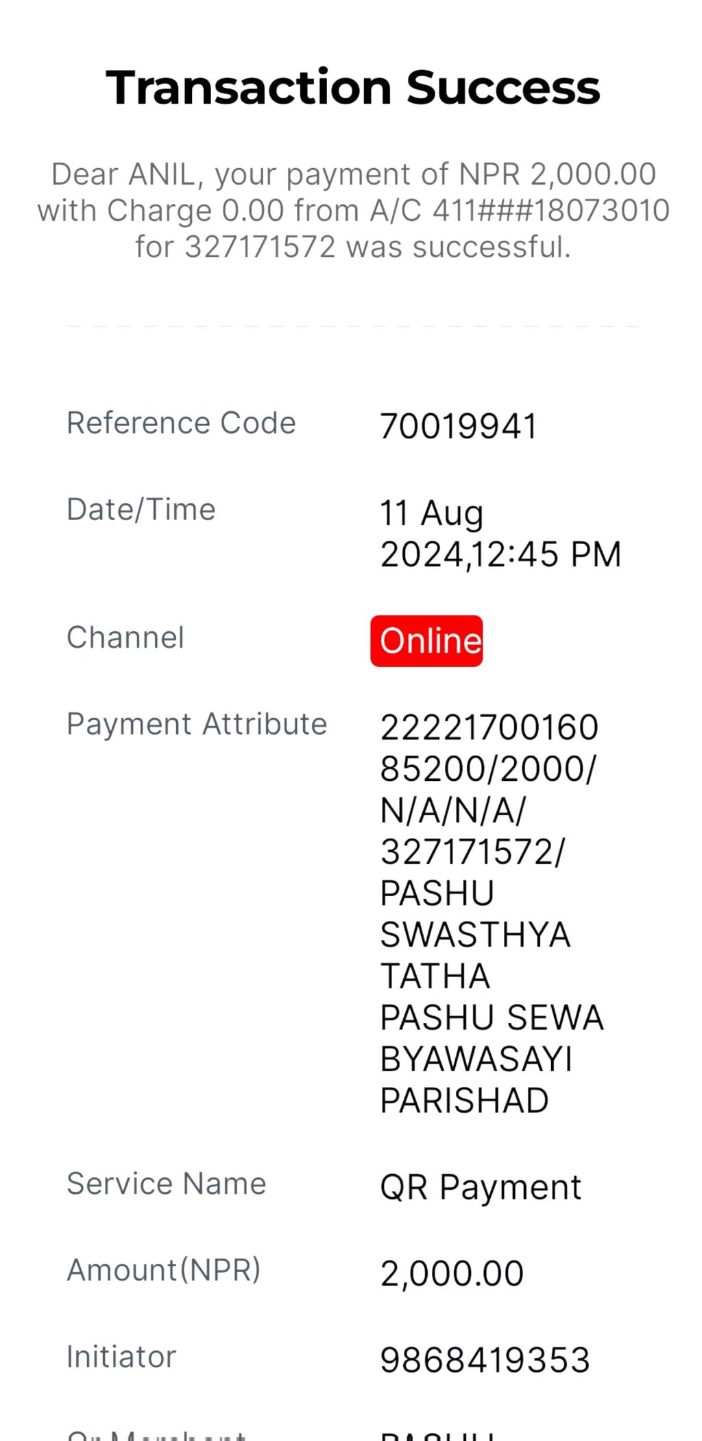Select the Initiator label

[x=121, y=1357]
